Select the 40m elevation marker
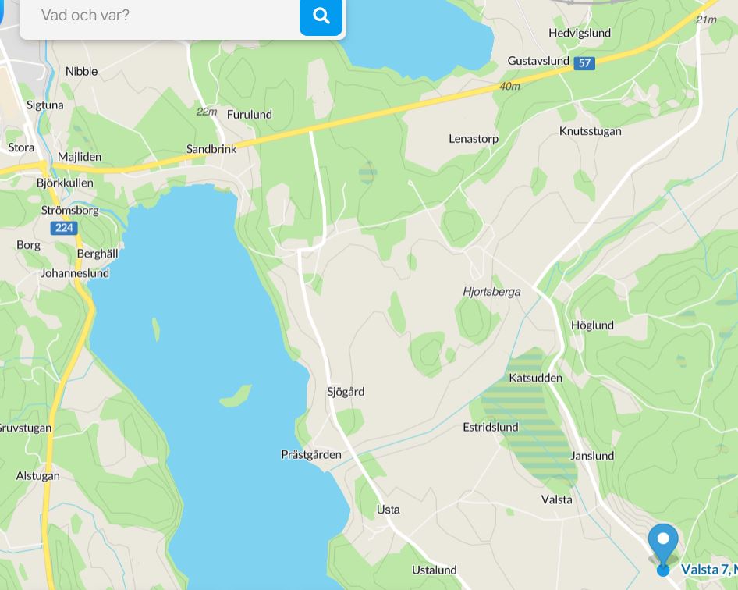 (509, 86)
